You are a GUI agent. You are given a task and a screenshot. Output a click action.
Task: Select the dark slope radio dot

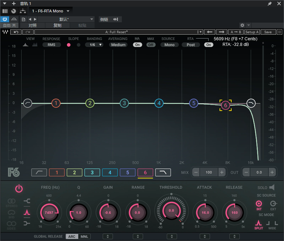[78, 45]
